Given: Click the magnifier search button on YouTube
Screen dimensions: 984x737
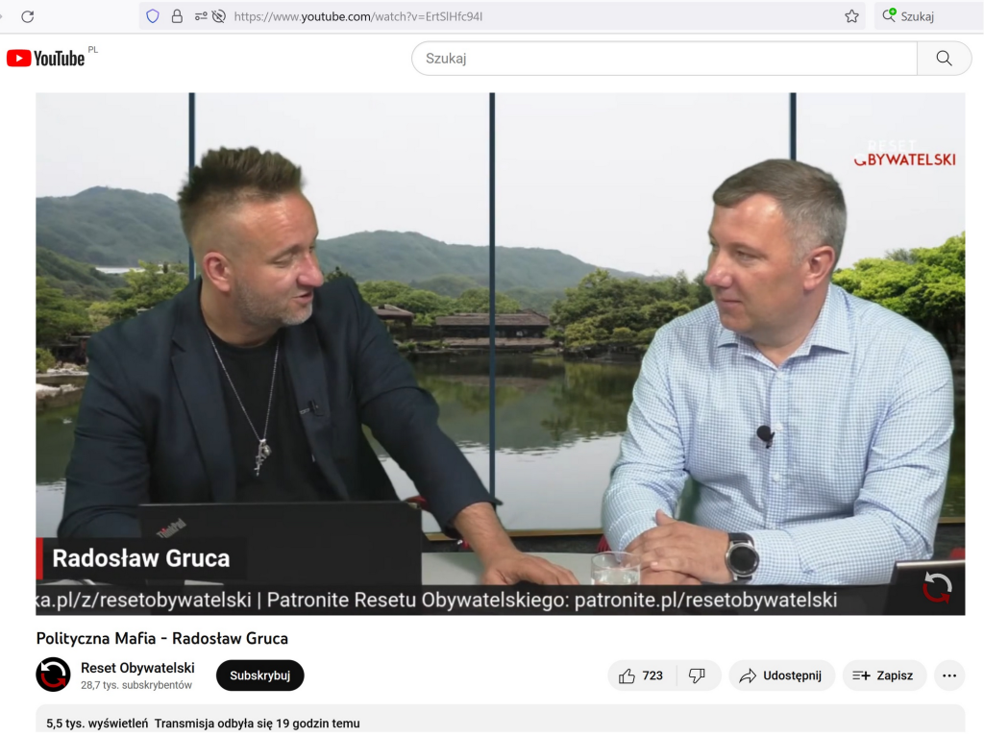Looking at the screenshot, I should (x=944, y=59).
